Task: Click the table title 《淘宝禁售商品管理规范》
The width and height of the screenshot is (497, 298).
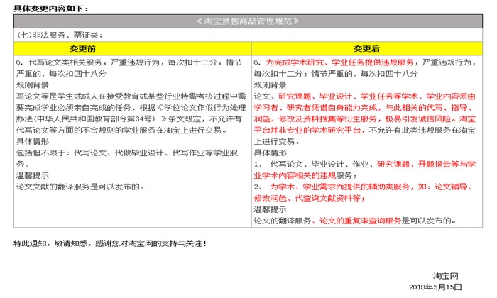Action: coord(248,21)
